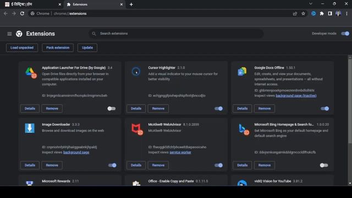
Task: Select the Extensions tab
Action: pyautogui.click(x=95, y=4)
